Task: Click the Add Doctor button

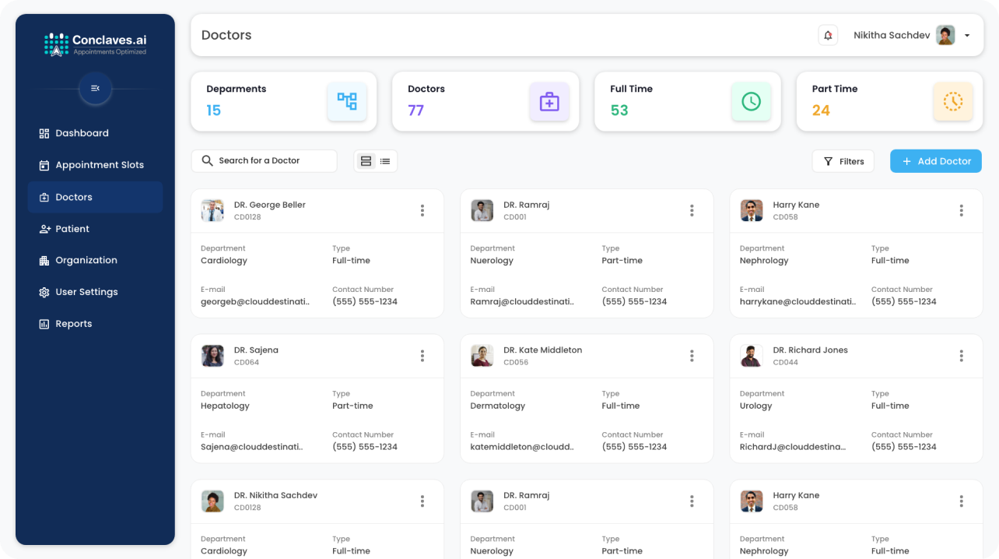Action: tap(935, 161)
